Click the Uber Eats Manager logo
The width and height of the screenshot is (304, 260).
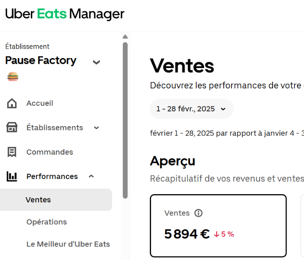click(x=65, y=14)
